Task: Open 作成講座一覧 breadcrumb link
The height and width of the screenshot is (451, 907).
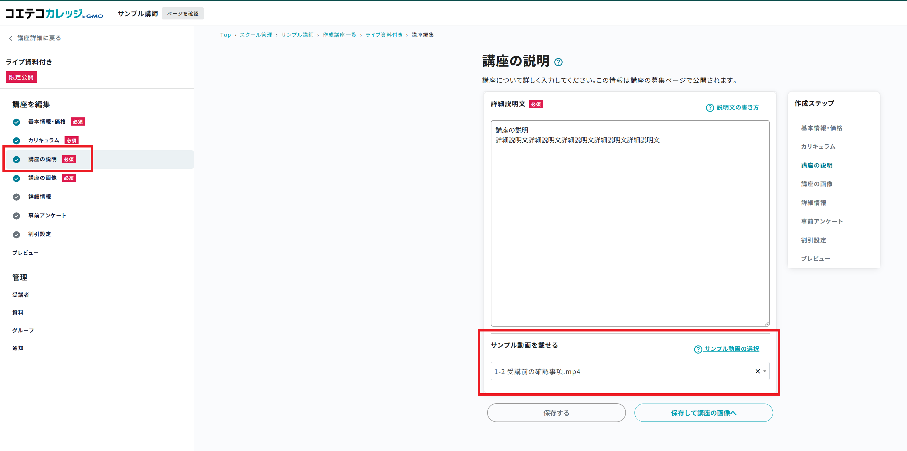Action: 339,35
